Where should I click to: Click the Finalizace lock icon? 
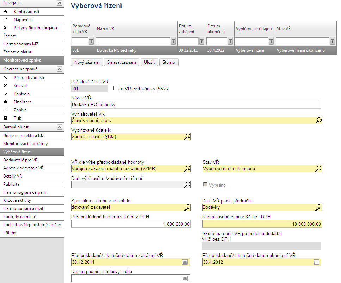click(x=6, y=102)
